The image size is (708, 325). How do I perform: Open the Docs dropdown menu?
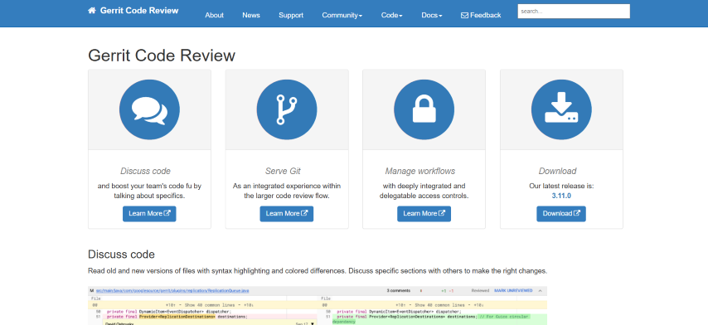coord(432,16)
